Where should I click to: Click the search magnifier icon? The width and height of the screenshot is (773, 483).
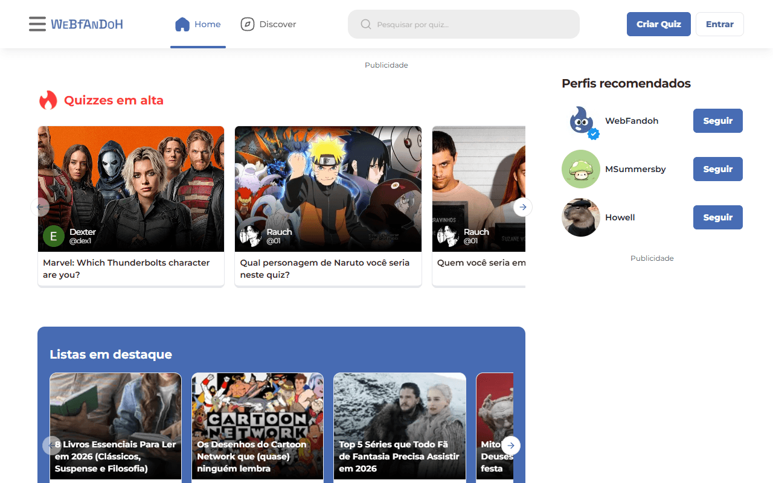[x=366, y=24]
